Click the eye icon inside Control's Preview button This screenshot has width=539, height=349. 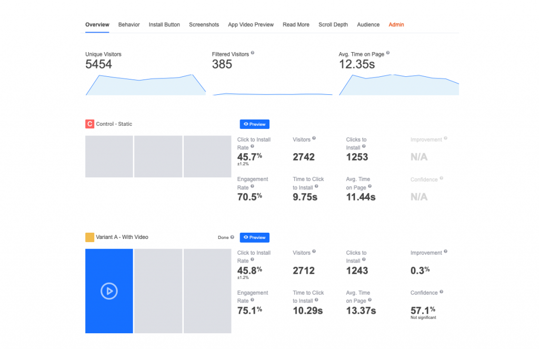pyautogui.click(x=246, y=124)
